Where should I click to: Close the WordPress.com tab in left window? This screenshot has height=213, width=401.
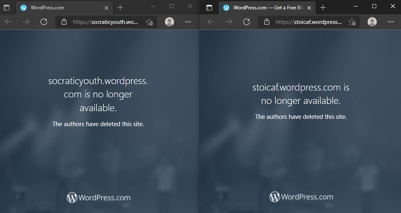coord(106,8)
